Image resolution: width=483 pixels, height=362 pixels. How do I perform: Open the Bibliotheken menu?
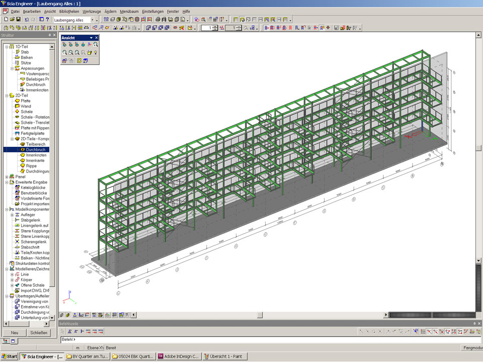[x=69, y=11]
